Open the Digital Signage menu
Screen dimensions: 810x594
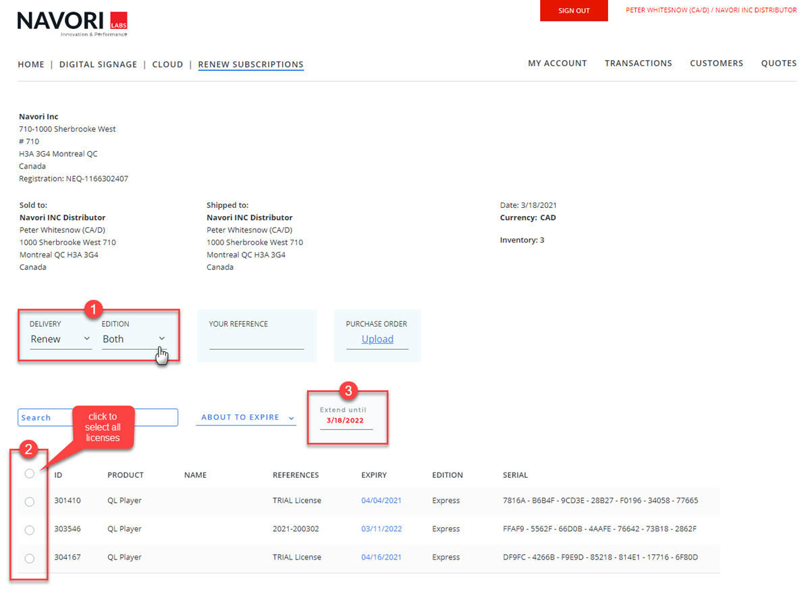click(98, 65)
